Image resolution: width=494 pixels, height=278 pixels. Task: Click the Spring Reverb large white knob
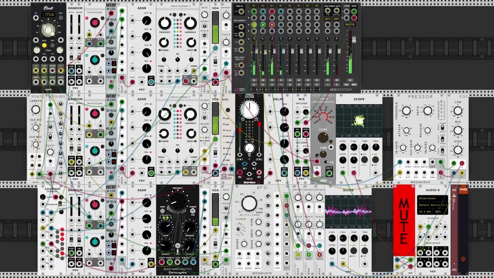[x=250, y=109]
